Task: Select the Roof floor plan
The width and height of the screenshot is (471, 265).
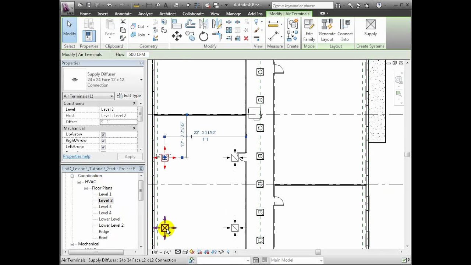Action: [x=103, y=238]
